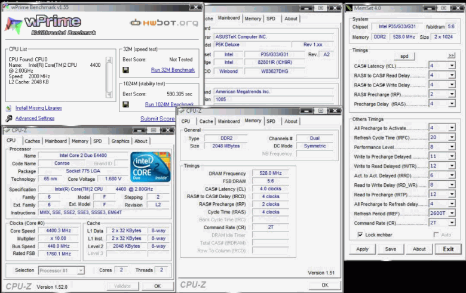466x293 pixels.
Task: Click the Save button in MemSet
Action: (390, 249)
